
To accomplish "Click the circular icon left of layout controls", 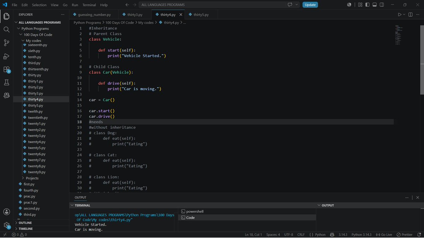I will pyautogui.click(x=349, y=5).
